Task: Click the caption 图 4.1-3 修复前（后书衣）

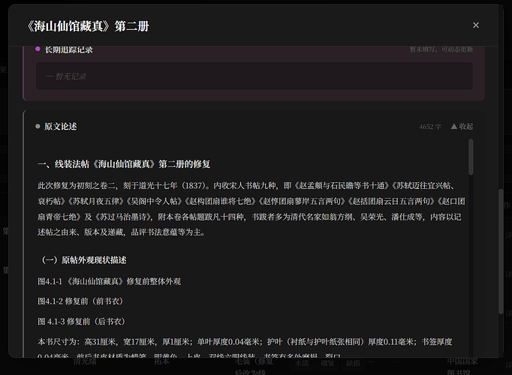Action: (x=81, y=322)
